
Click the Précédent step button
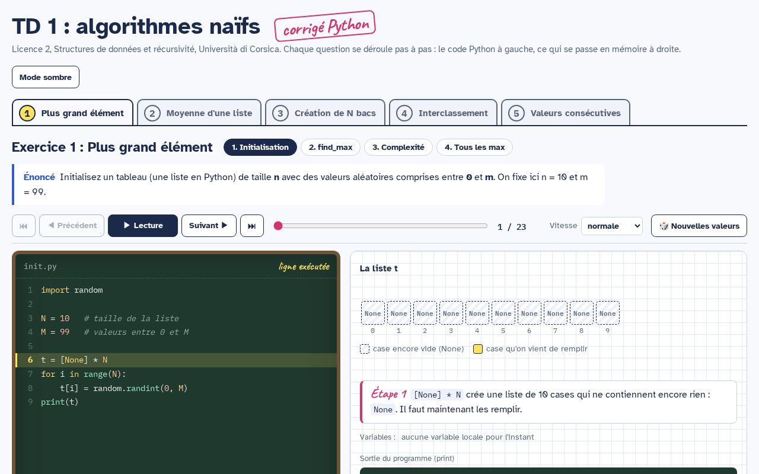point(72,226)
